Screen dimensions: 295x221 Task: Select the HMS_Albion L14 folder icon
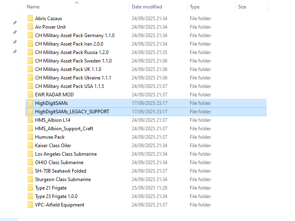click(30, 120)
